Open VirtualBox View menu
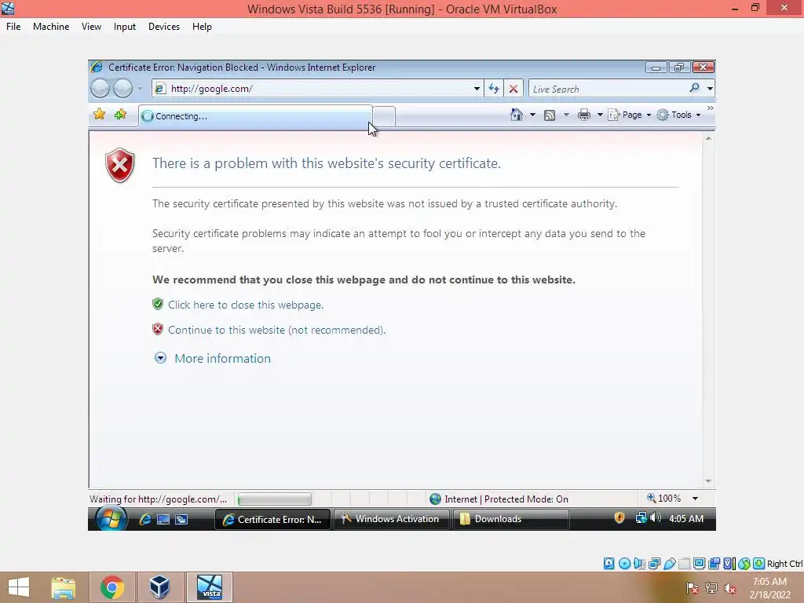 tap(91, 27)
